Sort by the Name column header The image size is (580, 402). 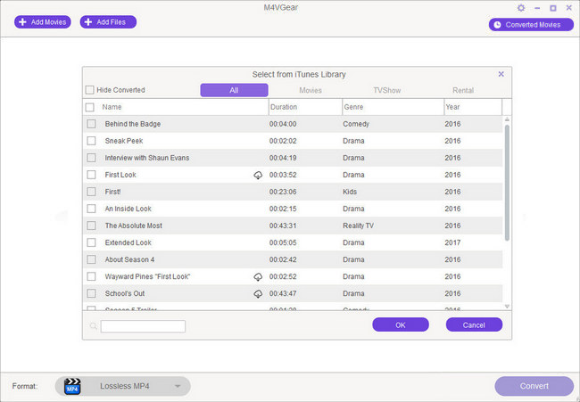coord(112,107)
